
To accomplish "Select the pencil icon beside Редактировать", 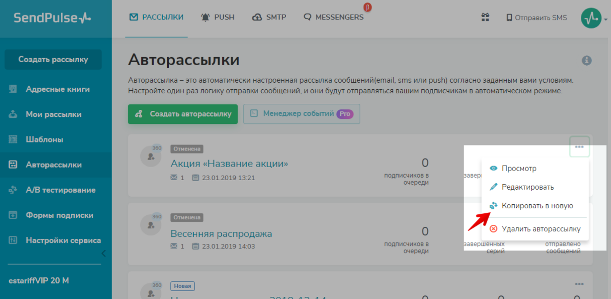I will [494, 187].
